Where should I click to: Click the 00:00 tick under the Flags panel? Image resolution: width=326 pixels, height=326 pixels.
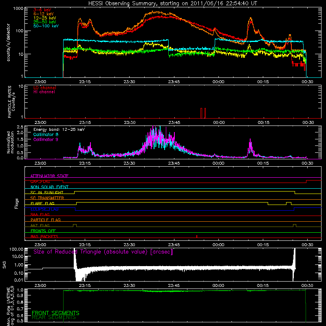point(218,245)
